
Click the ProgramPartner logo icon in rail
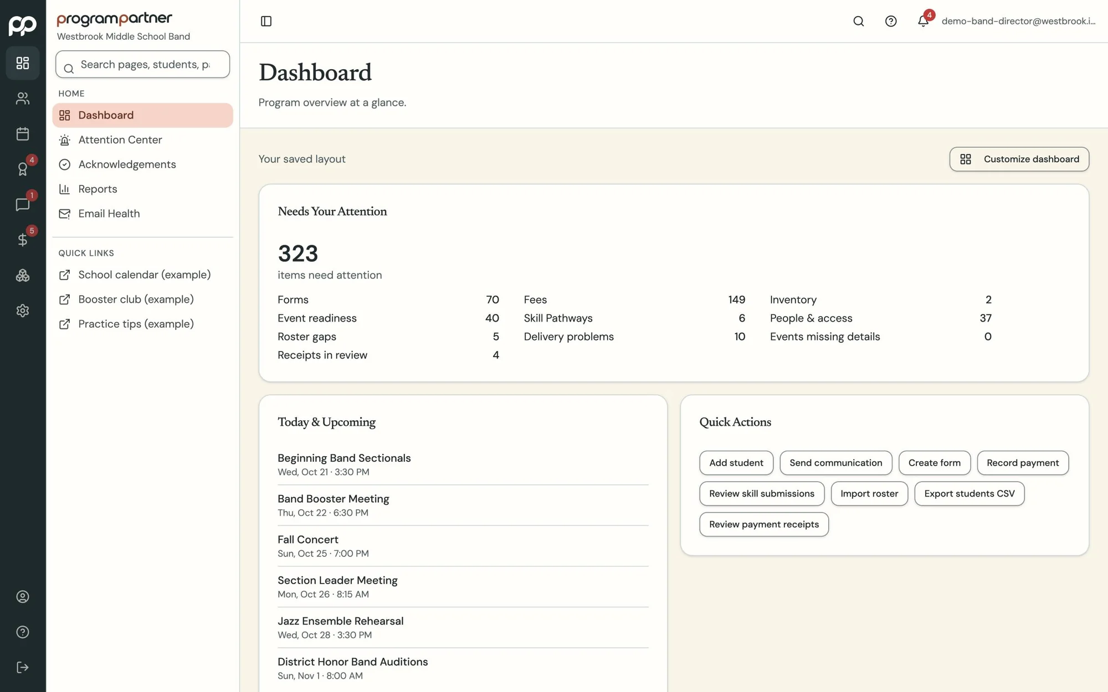(23, 25)
